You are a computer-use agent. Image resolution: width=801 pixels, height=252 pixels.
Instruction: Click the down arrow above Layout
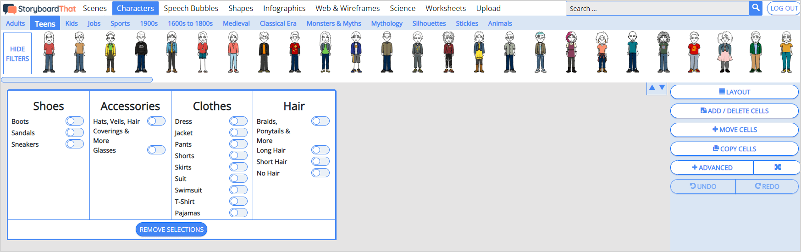tap(662, 88)
